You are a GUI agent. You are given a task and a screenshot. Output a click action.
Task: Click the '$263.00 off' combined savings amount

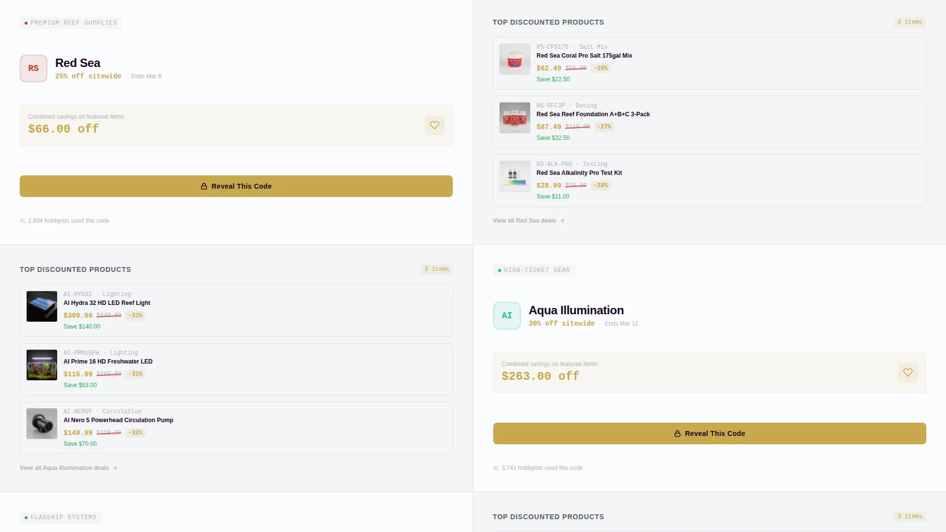click(541, 376)
